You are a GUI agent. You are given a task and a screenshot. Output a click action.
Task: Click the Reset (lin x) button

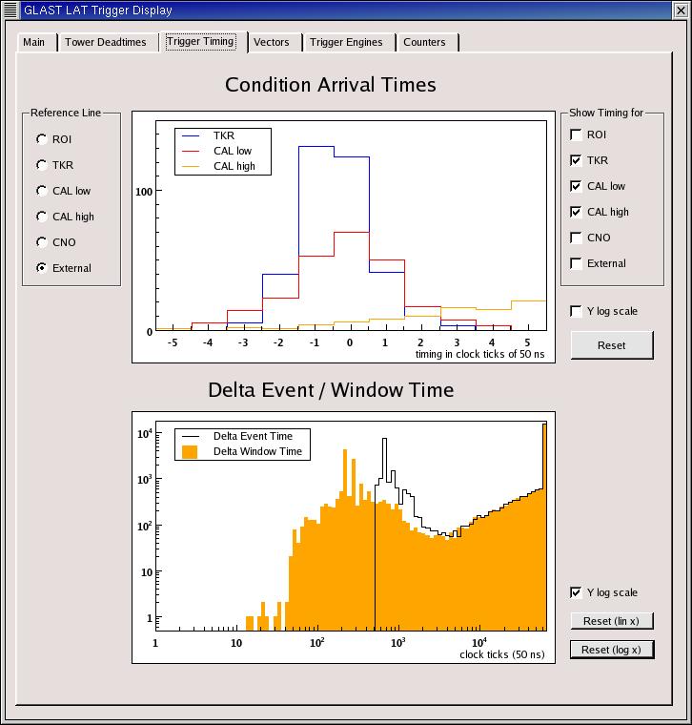click(611, 621)
